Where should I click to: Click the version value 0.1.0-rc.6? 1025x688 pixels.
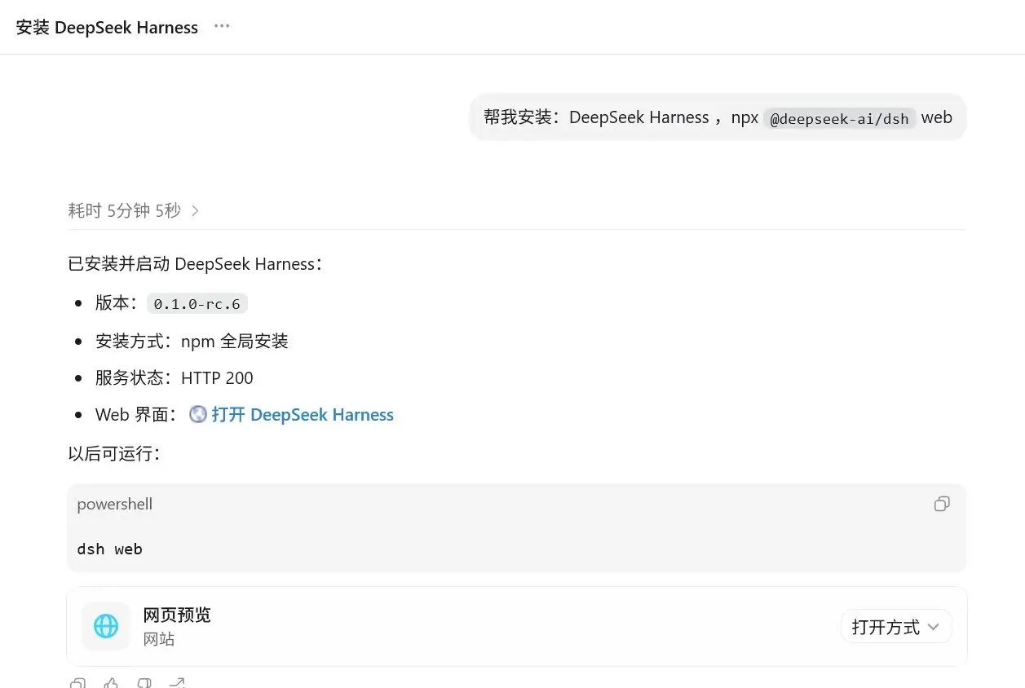click(x=197, y=304)
